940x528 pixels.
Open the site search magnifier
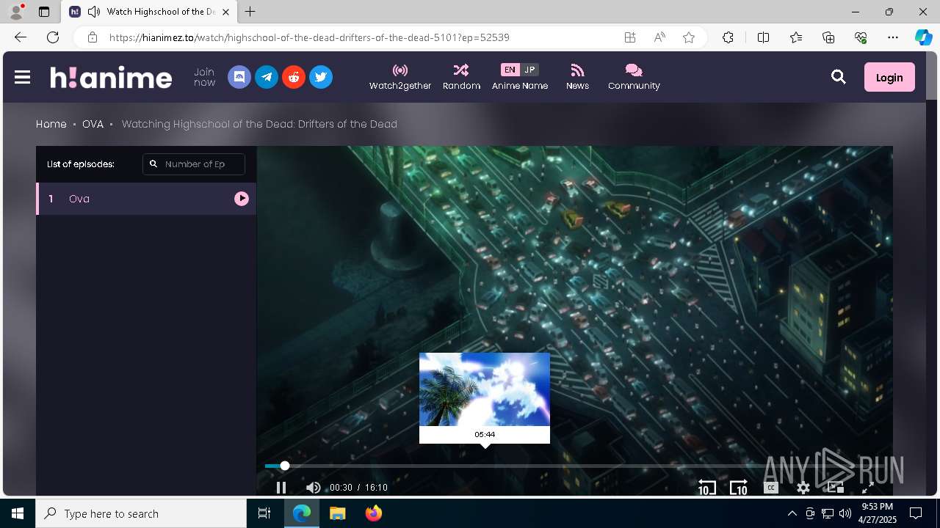[x=839, y=77]
